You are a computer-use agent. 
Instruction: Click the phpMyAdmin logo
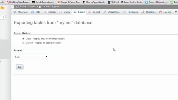tap(2, 8)
